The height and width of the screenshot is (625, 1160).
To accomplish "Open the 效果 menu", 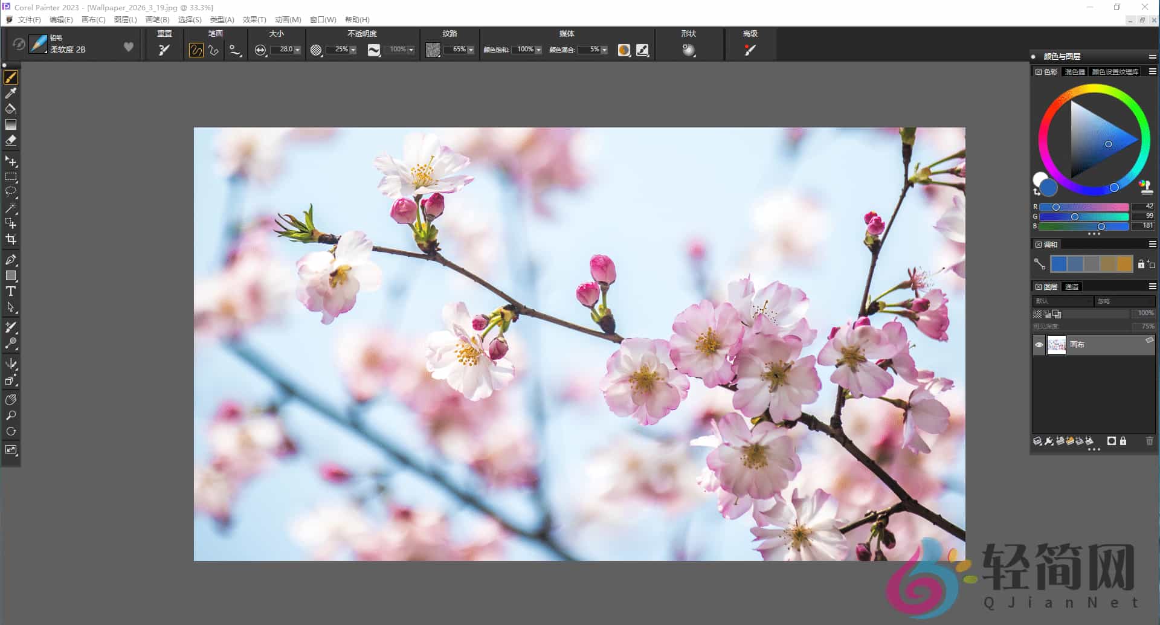I will (x=254, y=19).
